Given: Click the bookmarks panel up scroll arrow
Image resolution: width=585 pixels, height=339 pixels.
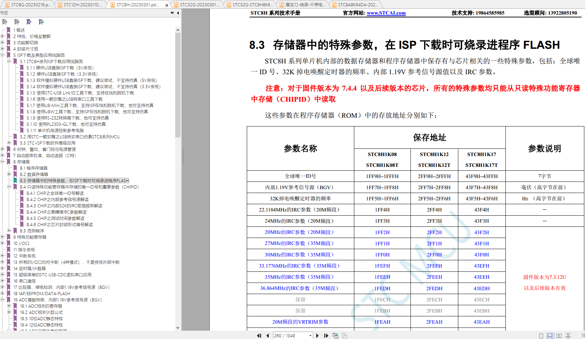Looking at the screenshot, I should pyautogui.click(x=178, y=30).
